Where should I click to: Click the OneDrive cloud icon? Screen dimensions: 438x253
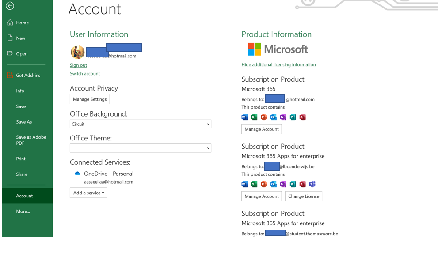click(77, 174)
